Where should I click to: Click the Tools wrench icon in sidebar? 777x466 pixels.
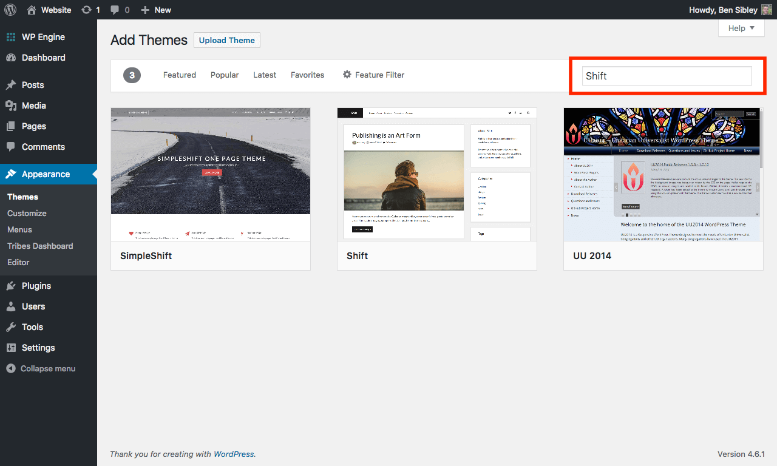tap(11, 327)
